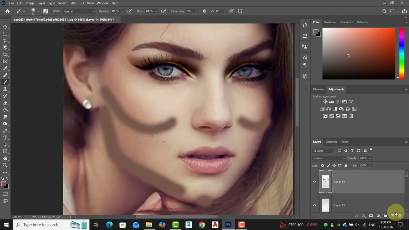This screenshot has width=409, height=230.
Task: Toggle pressure for opacity
Action: [130, 11]
